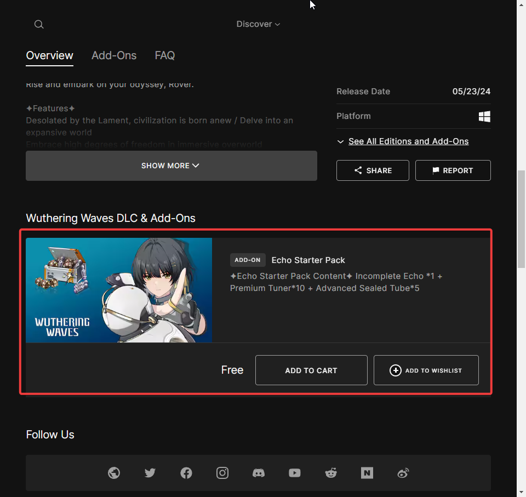Open the YouTube channel icon
The width and height of the screenshot is (526, 497).
click(294, 473)
